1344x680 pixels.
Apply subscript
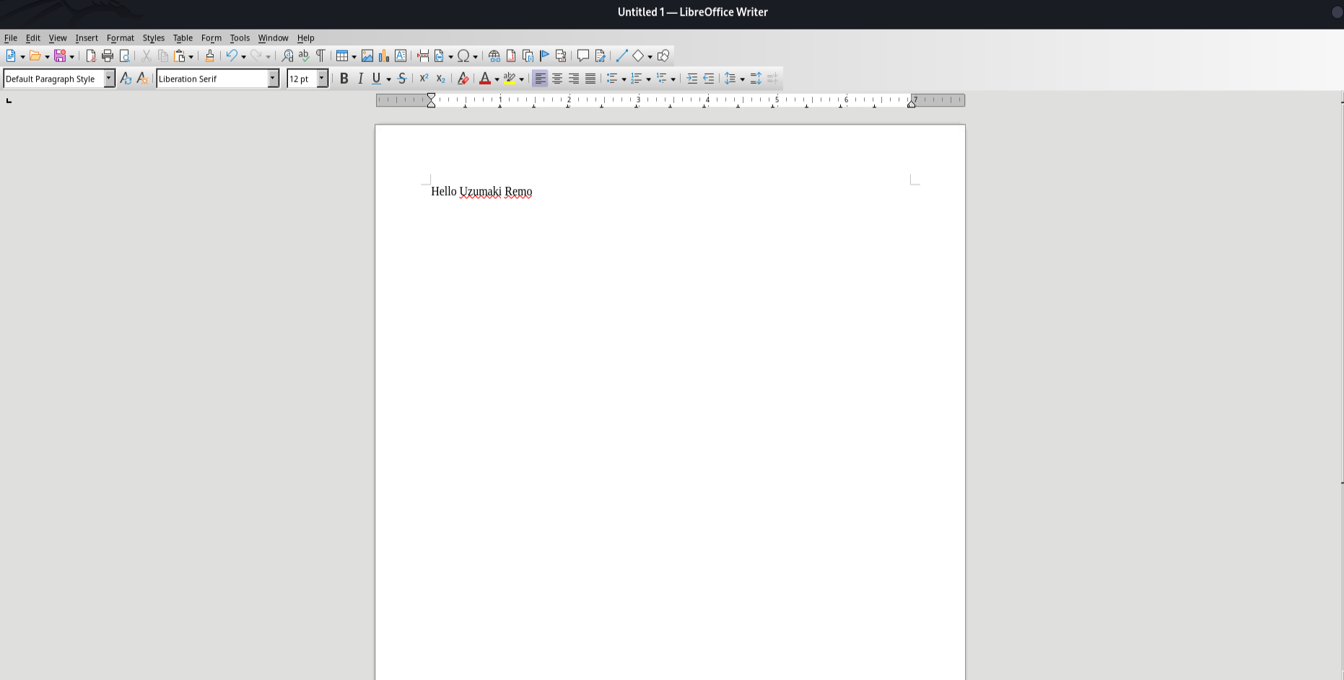tap(440, 79)
